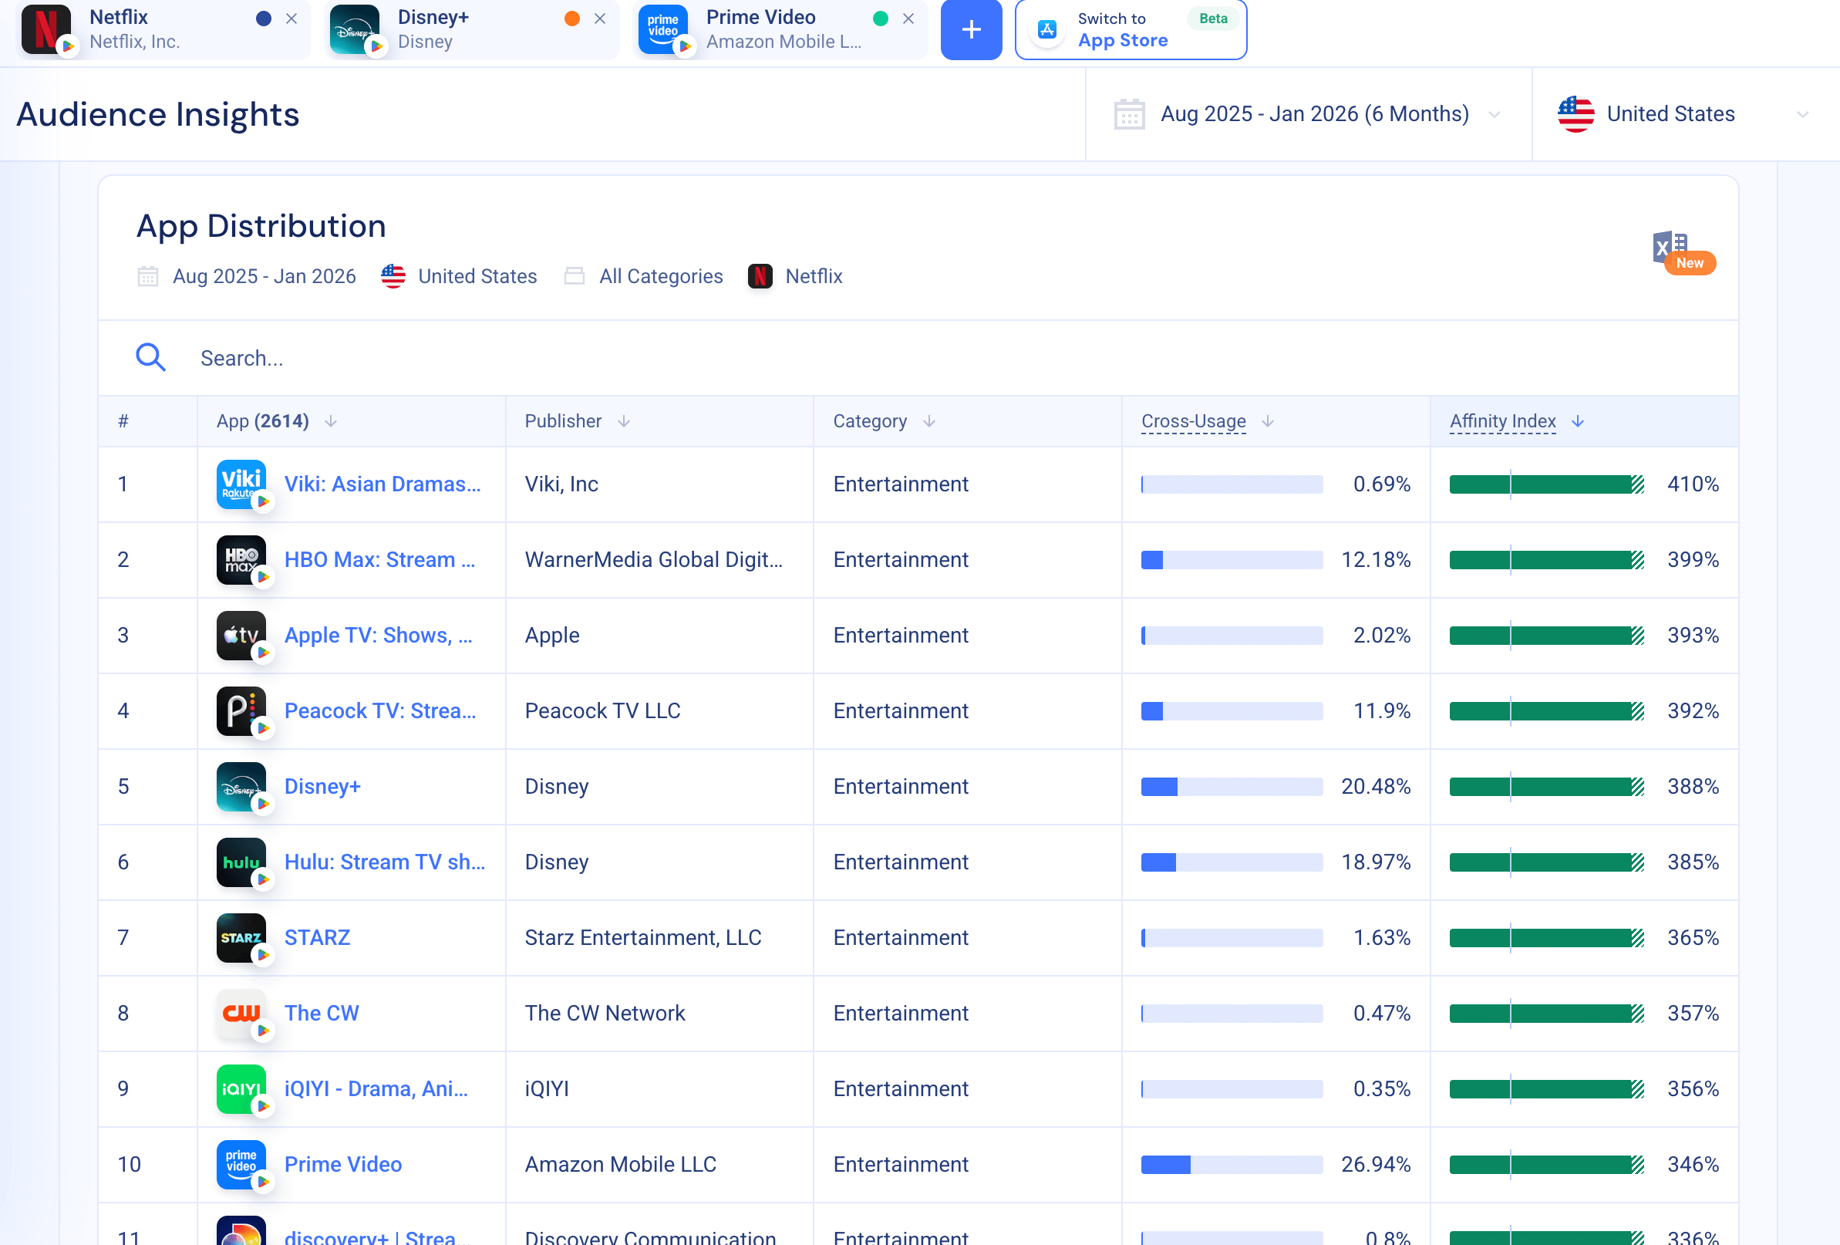This screenshot has width=1840, height=1245.
Task: Open the Disney+ app link in row 5
Action: tap(322, 787)
